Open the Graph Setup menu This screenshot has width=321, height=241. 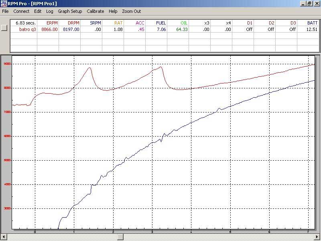tap(70, 11)
